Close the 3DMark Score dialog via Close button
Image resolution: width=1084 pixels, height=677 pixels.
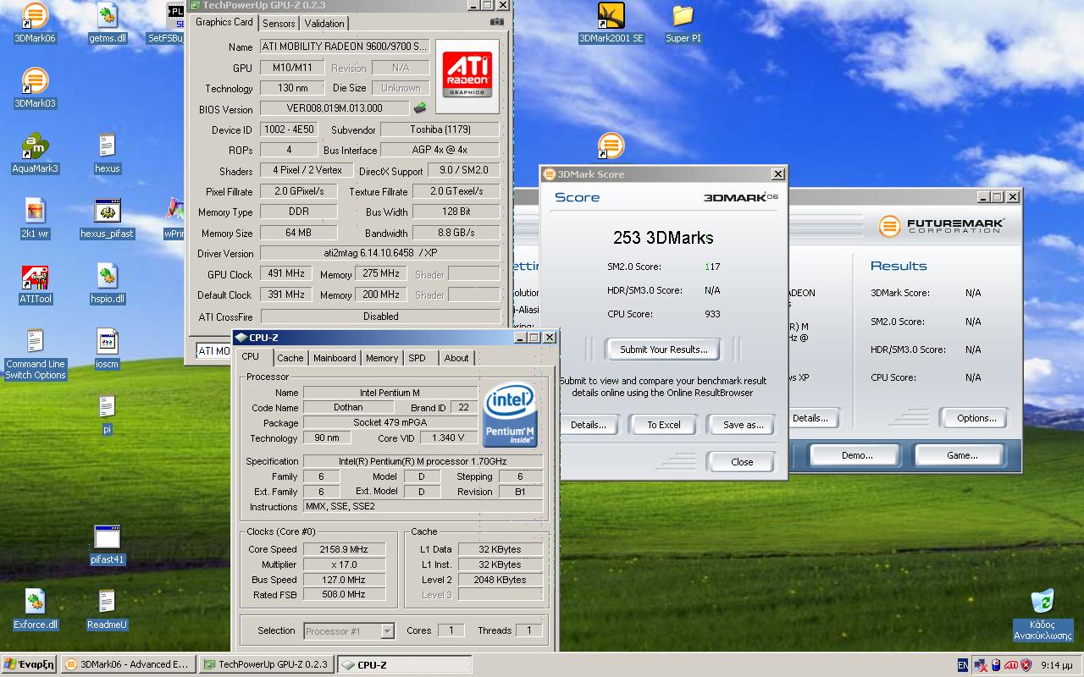click(x=742, y=462)
